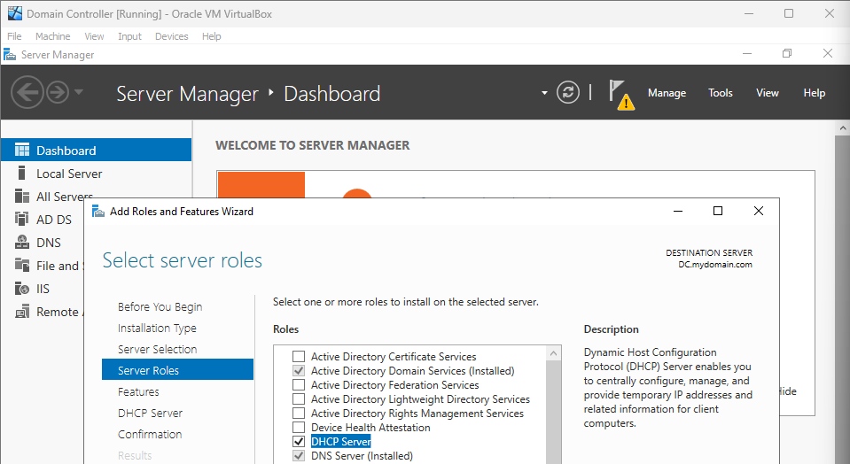Expand the dropdown beside the refresh icon
This screenshot has width=850, height=464.
pyautogui.click(x=544, y=93)
